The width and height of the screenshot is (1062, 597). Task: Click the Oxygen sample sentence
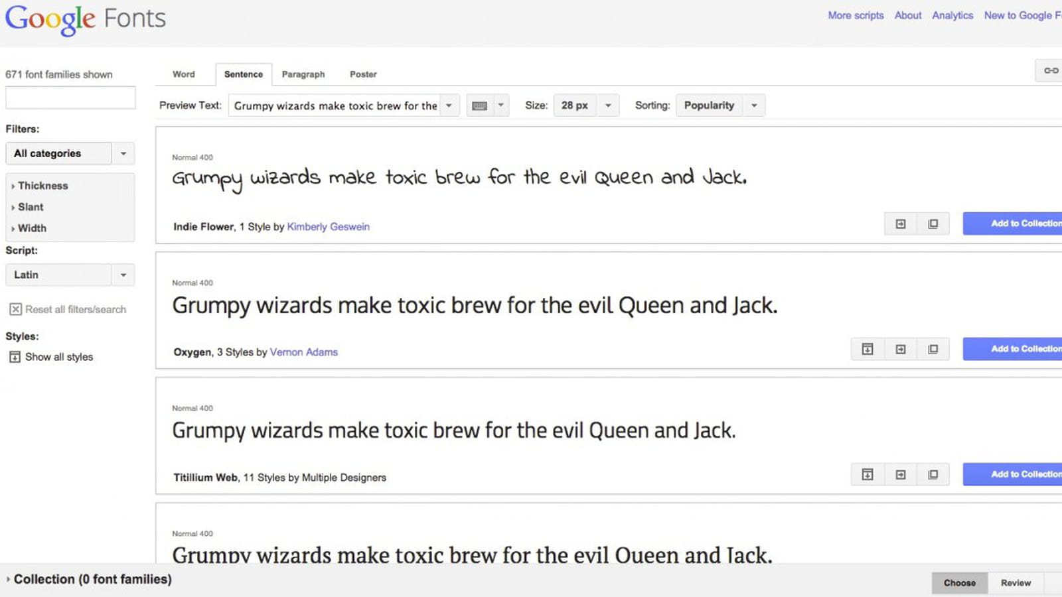click(x=475, y=306)
